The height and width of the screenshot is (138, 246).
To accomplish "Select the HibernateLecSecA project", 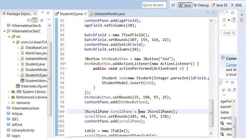I will (26, 26).
